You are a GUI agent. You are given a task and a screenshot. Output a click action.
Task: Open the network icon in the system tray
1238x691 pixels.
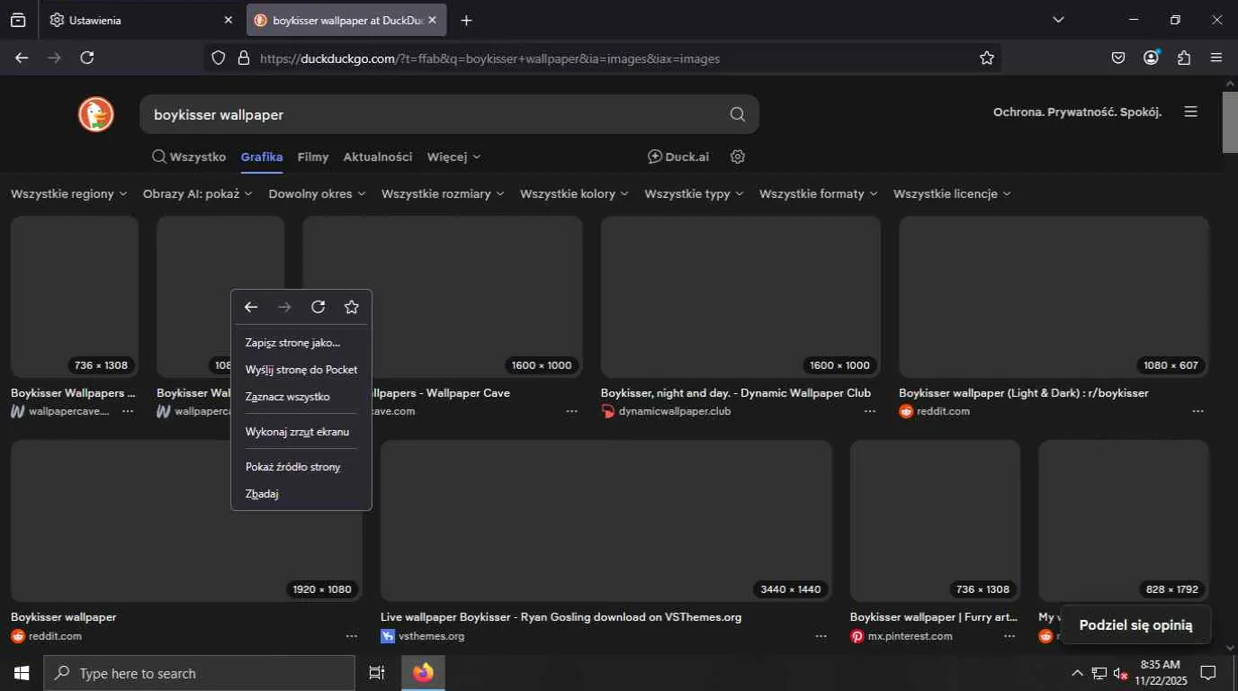pyautogui.click(x=1099, y=673)
